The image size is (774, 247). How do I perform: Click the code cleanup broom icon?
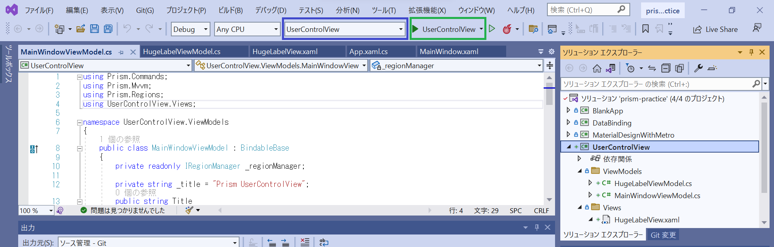coord(189,210)
